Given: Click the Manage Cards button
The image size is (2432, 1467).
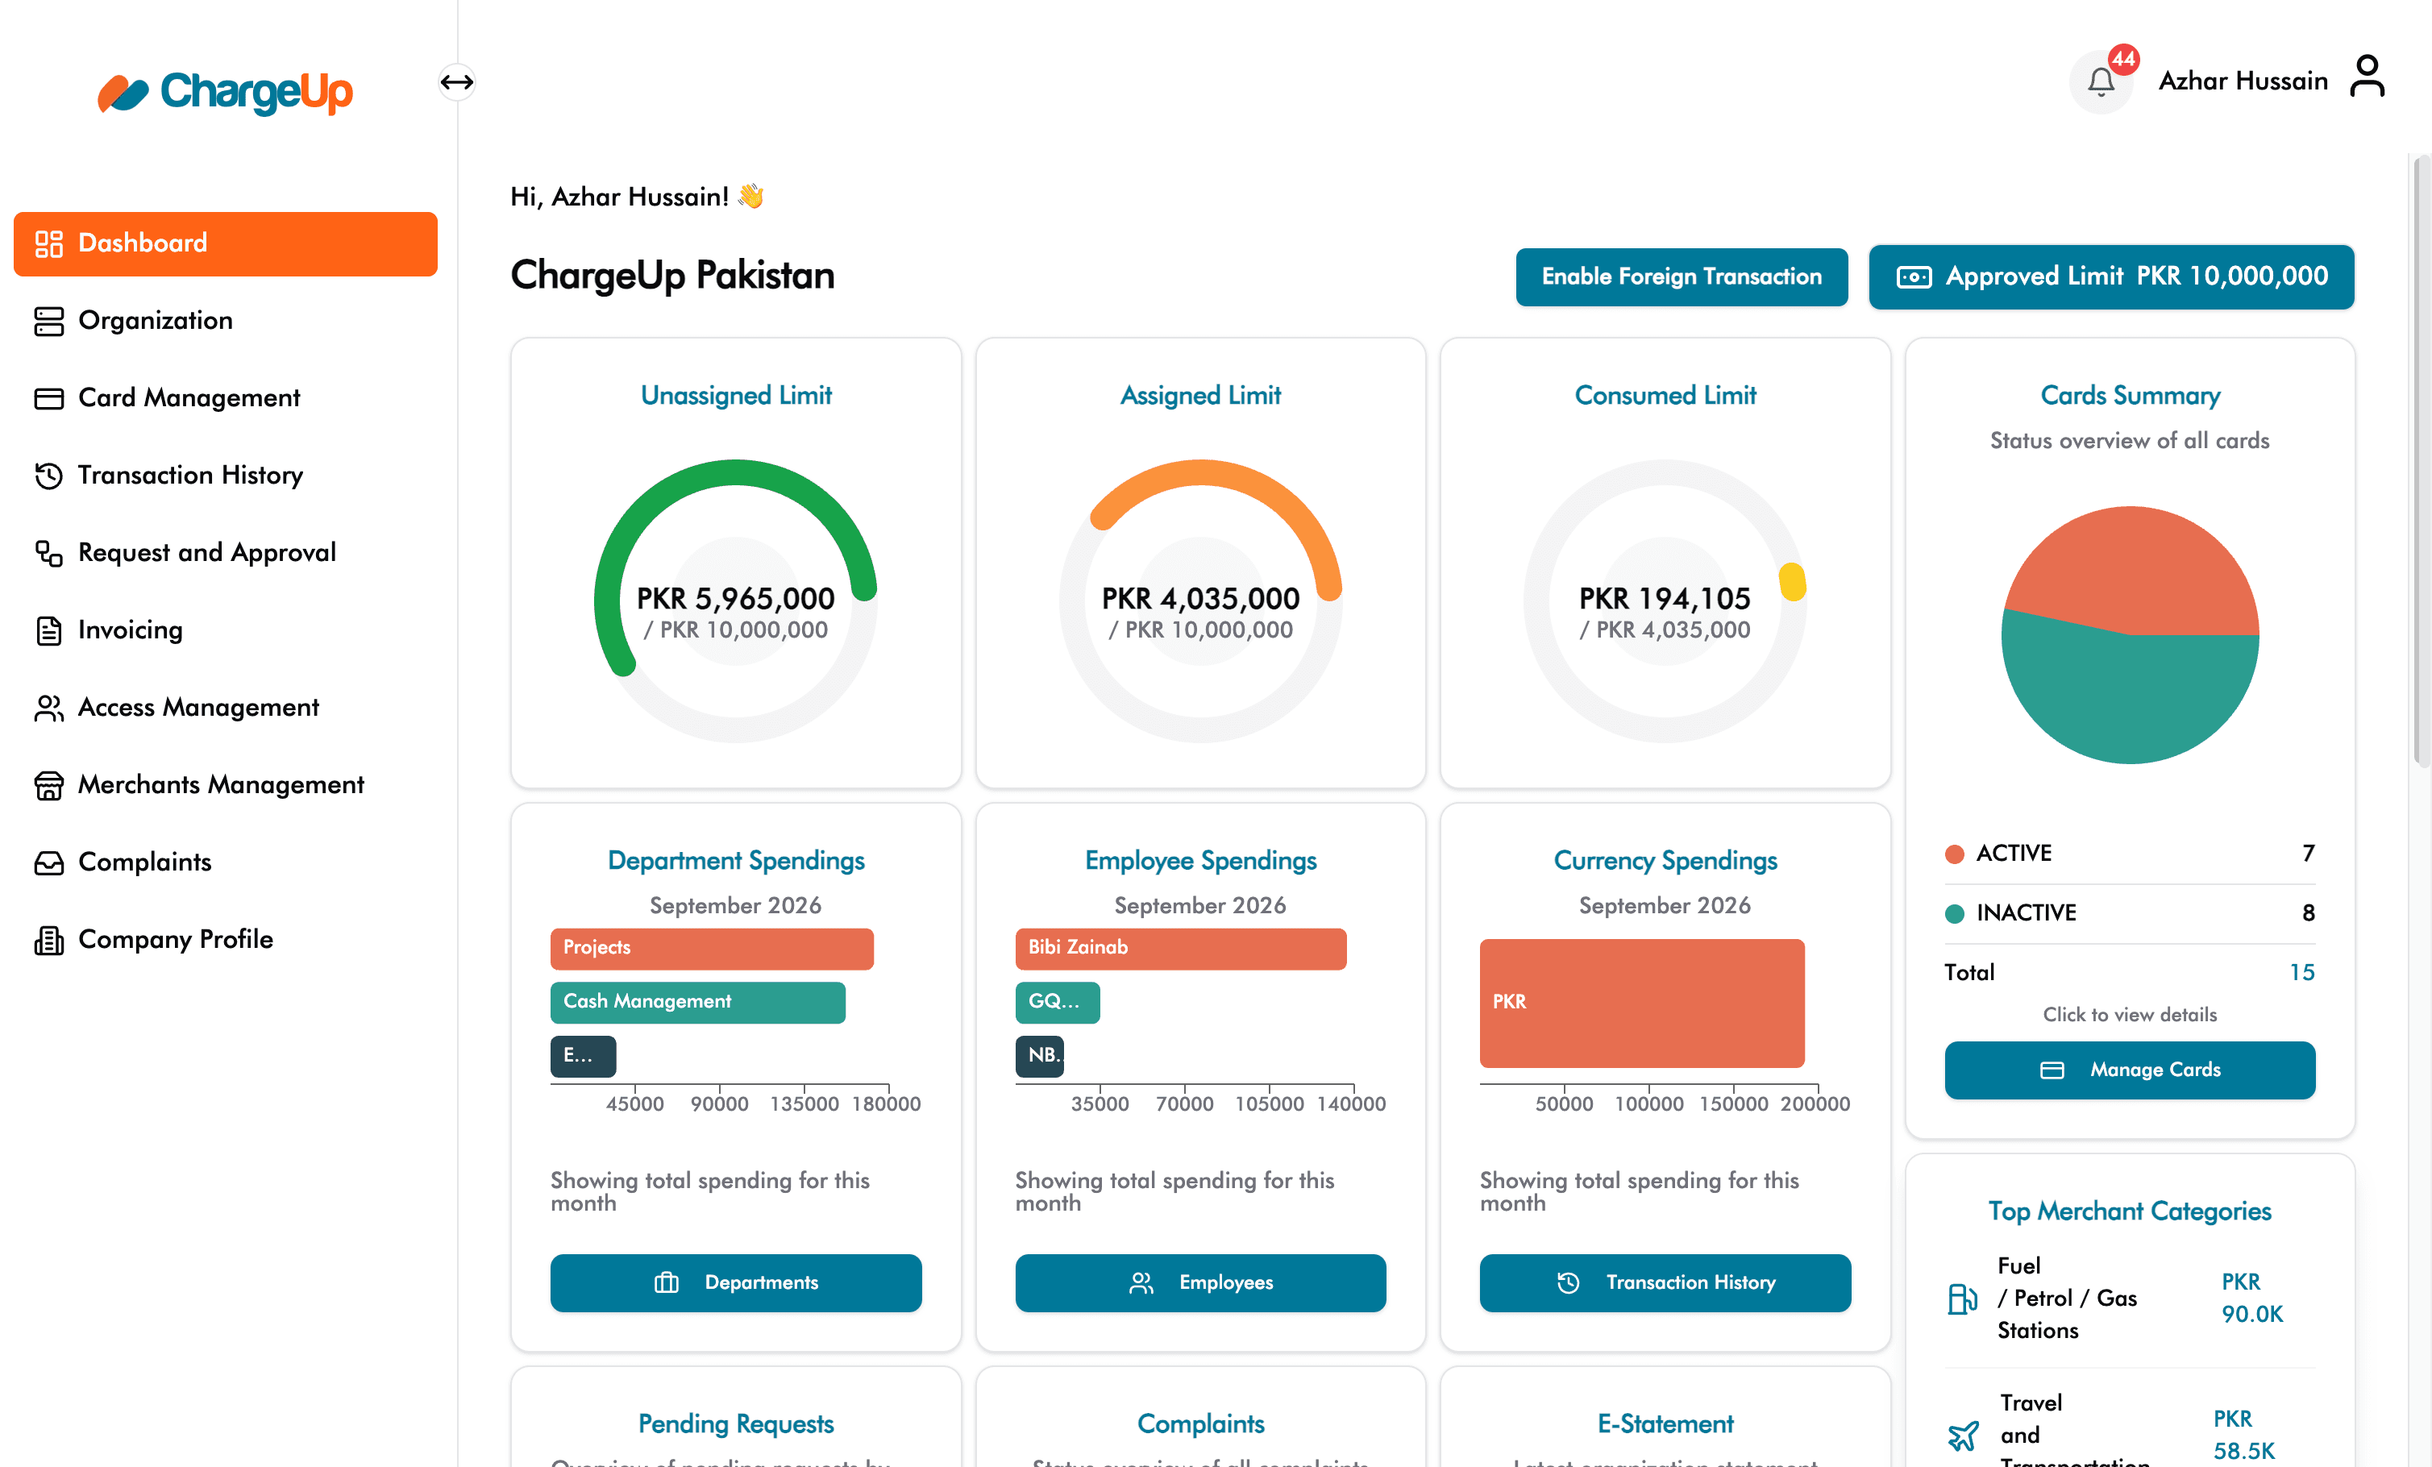Looking at the screenshot, I should click(2130, 1070).
